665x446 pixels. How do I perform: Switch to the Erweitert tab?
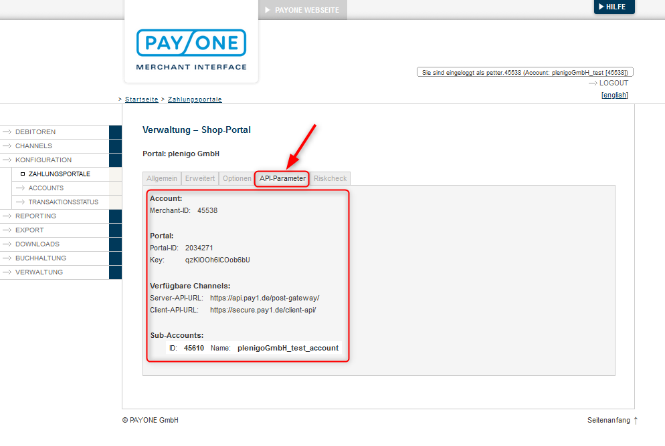pos(200,178)
